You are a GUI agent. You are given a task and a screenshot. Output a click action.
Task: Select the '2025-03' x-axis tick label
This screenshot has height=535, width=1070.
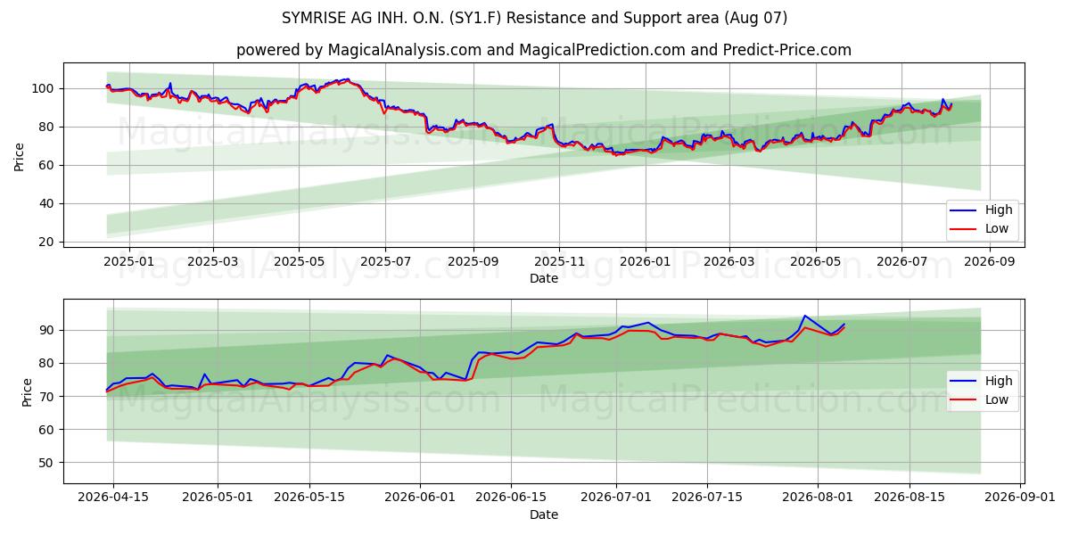click(x=213, y=261)
